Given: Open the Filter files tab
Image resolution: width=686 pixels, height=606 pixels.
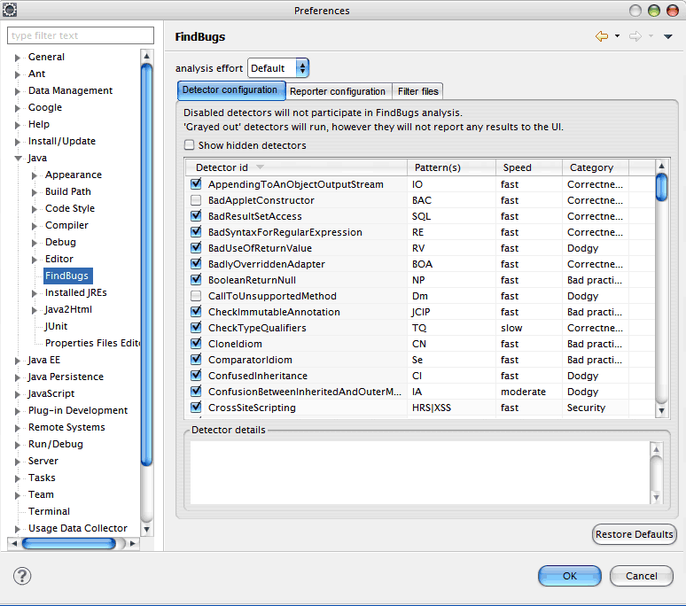Looking at the screenshot, I should point(417,91).
